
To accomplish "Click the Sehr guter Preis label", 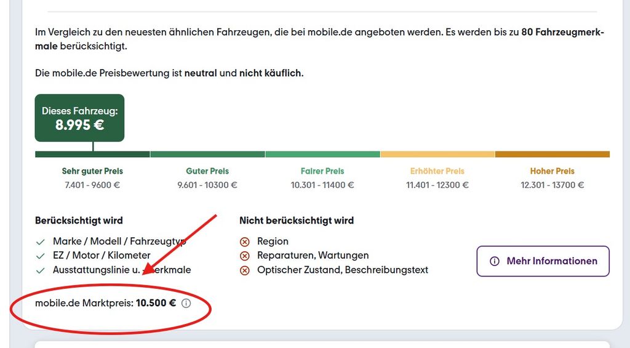I will (x=92, y=171).
